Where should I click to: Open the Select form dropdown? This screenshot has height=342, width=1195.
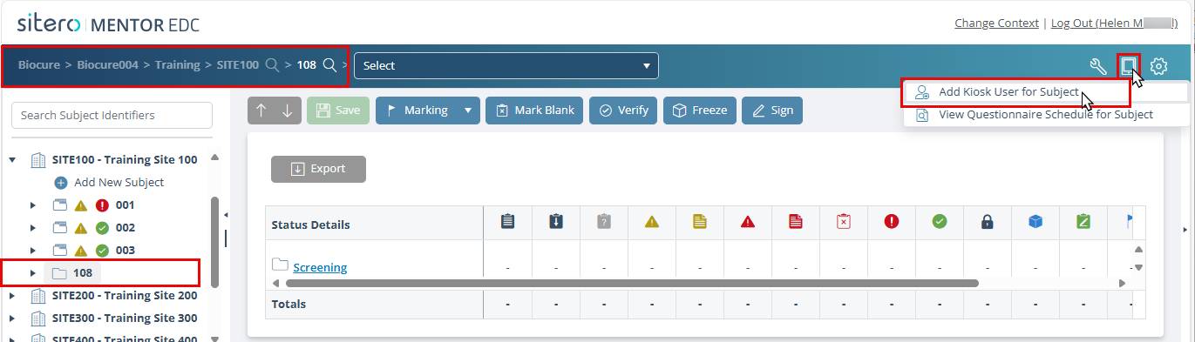click(506, 65)
